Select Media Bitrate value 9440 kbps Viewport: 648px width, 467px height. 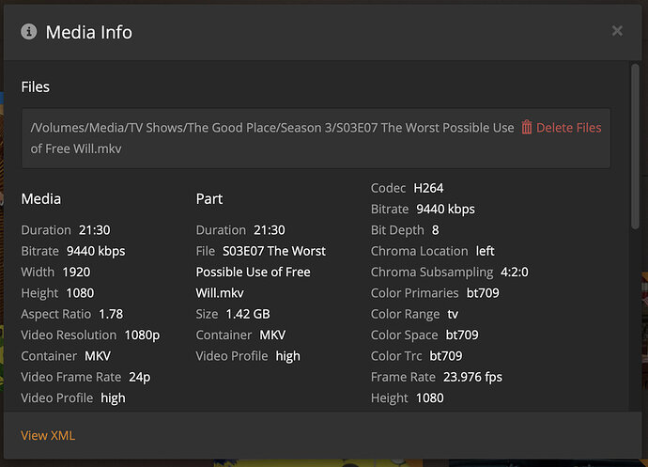(x=96, y=251)
